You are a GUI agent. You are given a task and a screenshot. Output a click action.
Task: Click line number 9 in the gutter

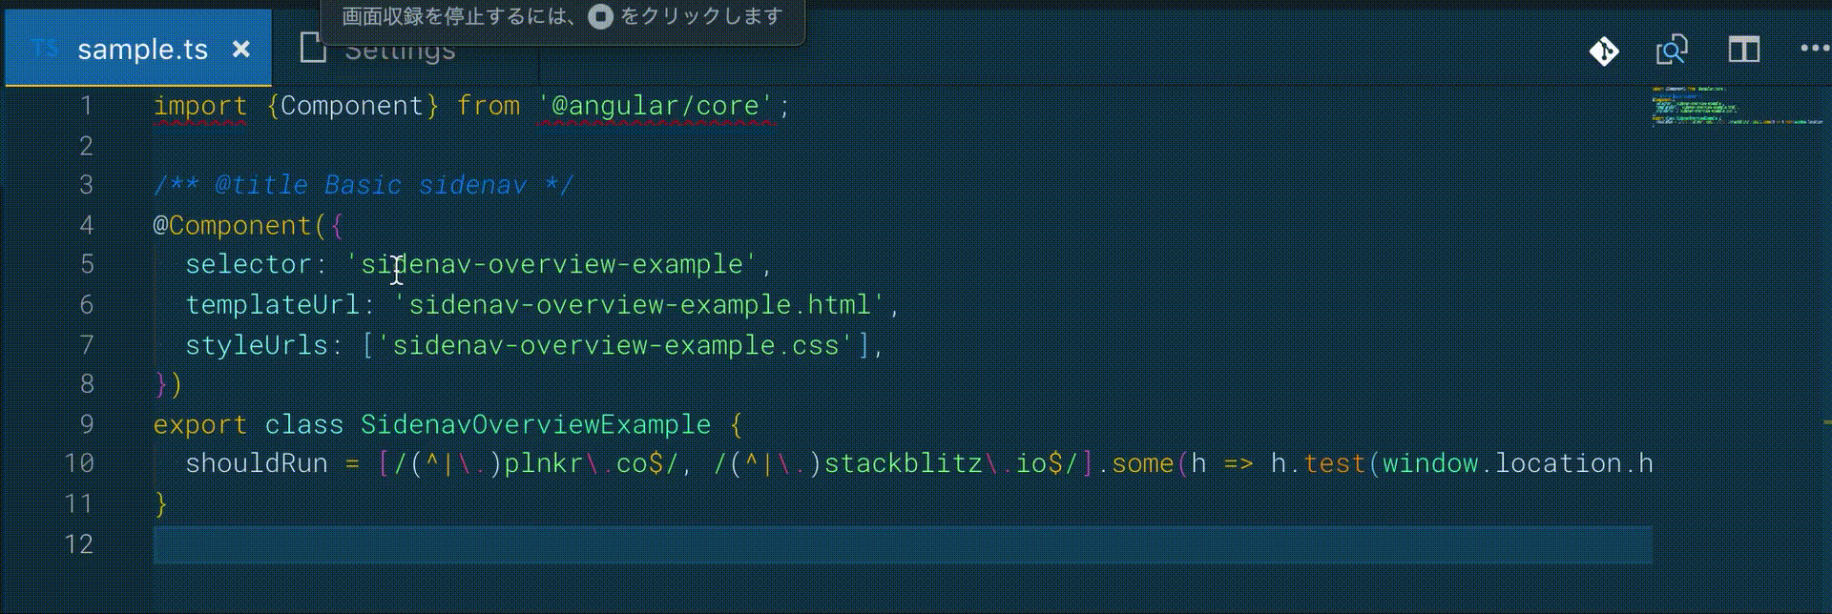(86, 423)
